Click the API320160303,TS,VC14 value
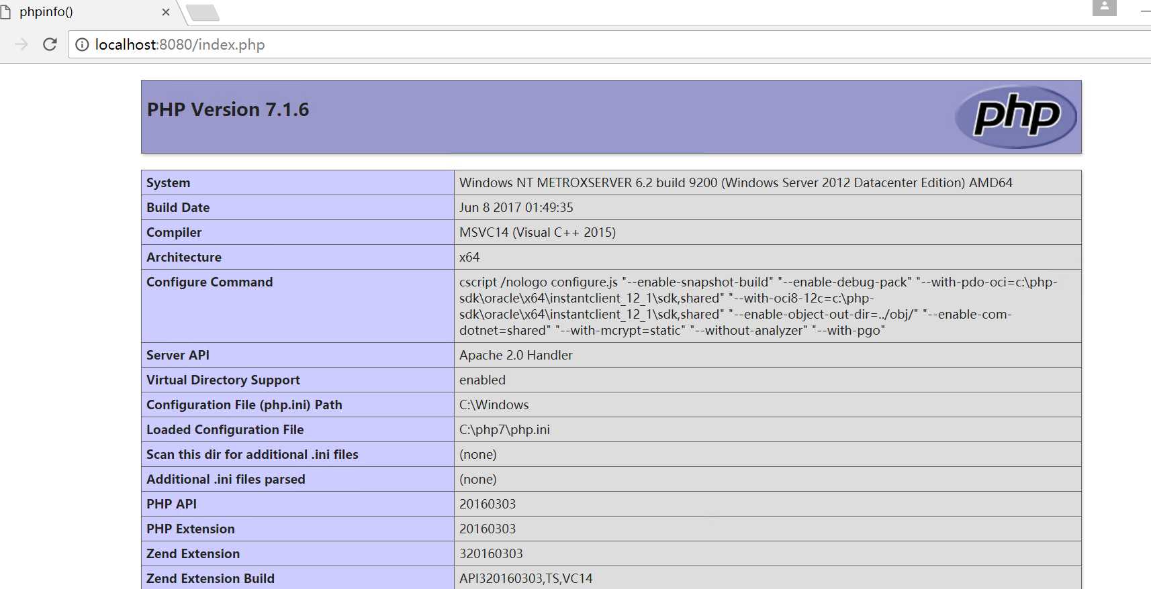 pyautogui.click(x=526, y=578)
